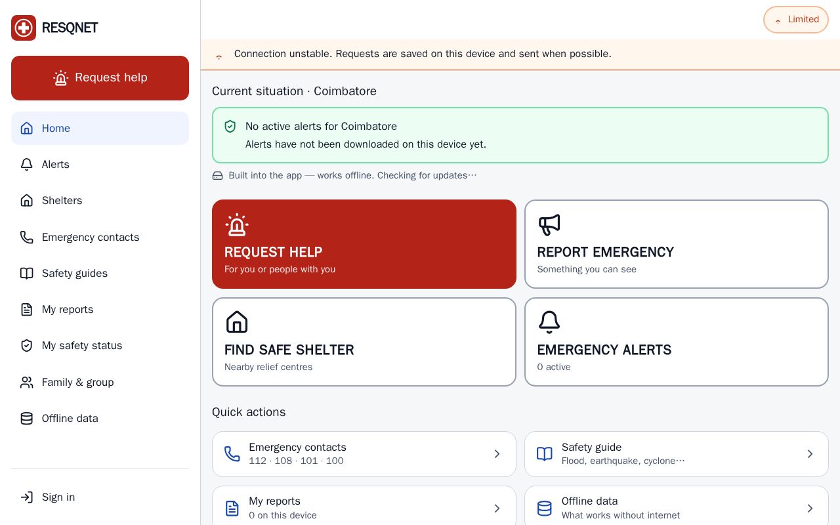Click the megaphone icon on Report Emergency card
Screen dimensions: 840x525
(x=549, y=224)
